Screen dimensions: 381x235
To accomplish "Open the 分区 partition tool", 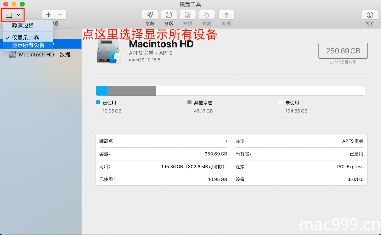I will (169, 15).
